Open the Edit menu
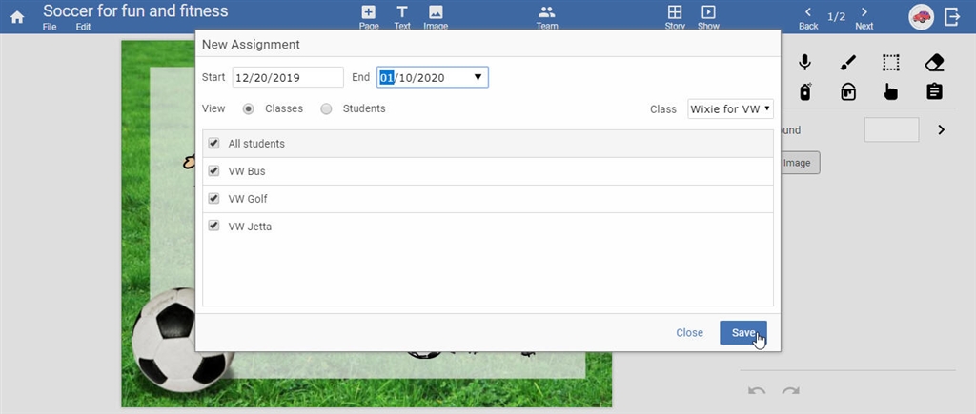The width and height of the screenshot is (976, 414). 84,27
